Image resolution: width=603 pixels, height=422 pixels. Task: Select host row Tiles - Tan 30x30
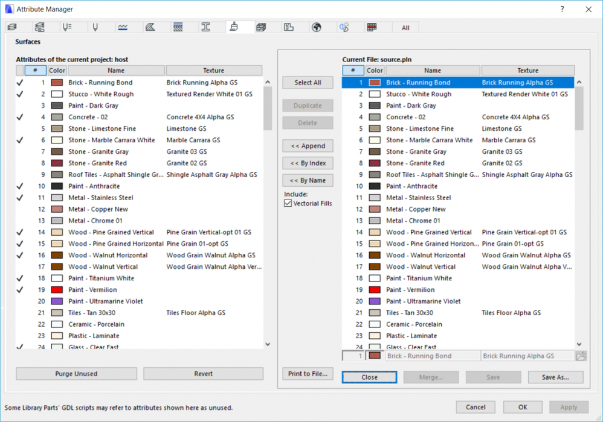[x=139, y=313]
